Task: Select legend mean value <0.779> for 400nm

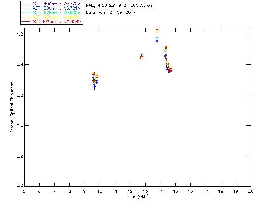Action: pyautogui.click(x=72, y=4)
